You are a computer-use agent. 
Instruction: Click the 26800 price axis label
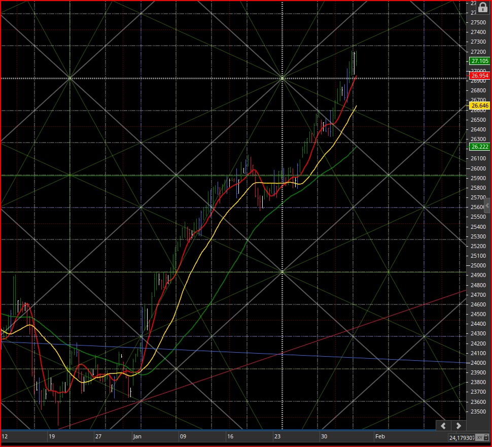pyautogui.click(x=478, y=90)
